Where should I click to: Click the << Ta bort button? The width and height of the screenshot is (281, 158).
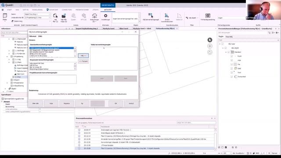click(x=83, y=61)
